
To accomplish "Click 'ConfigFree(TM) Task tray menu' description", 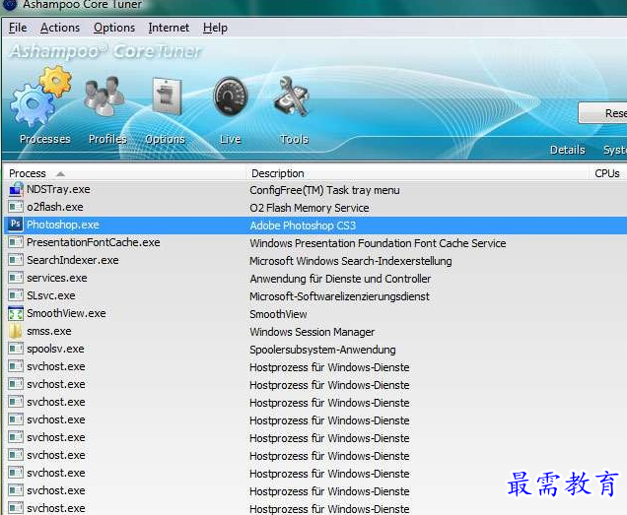I will pyautogui.click(x=324, y=190).
